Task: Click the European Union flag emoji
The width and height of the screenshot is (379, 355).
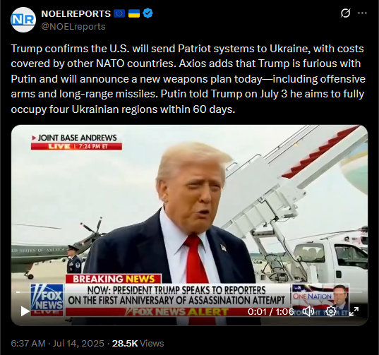Action: pos(119,13)
